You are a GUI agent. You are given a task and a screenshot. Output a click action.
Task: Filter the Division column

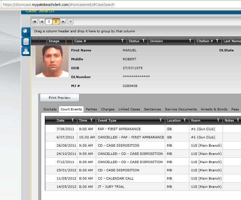tap(190, 41)
